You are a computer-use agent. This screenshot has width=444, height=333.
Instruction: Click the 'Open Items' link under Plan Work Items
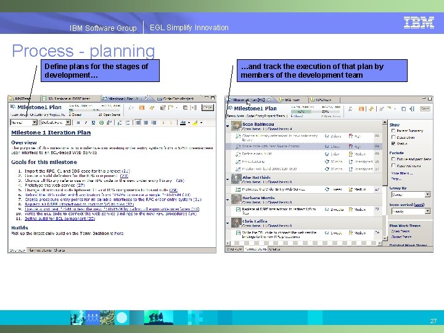400,231
